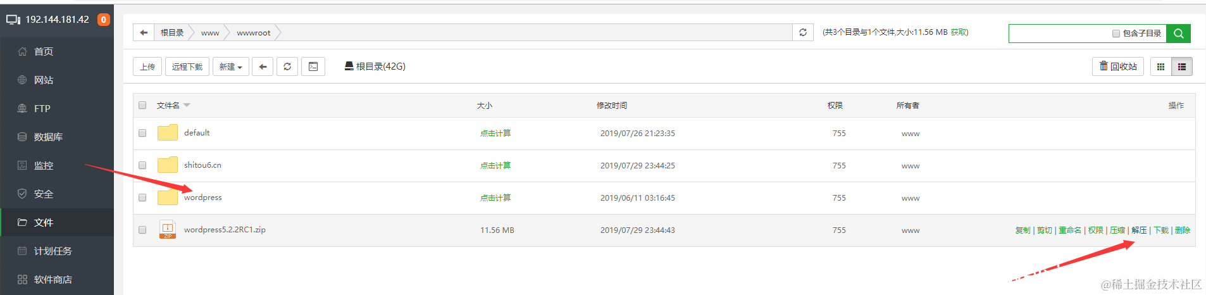Click the 上传 upload button
This screenshot has width=1206, height=295.
[x=147, y=66]
